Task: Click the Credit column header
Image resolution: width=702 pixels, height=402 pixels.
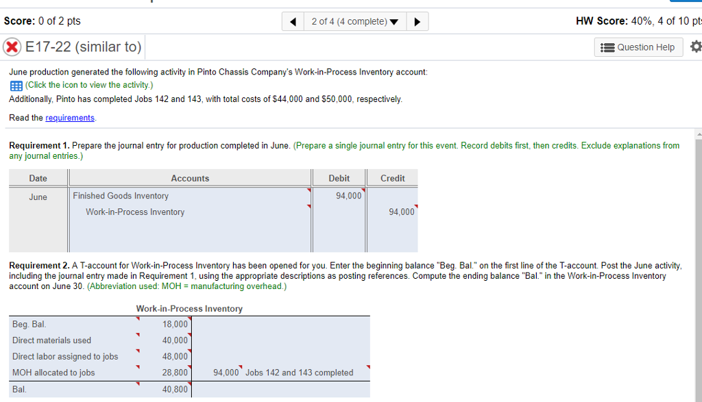Action: pyautogui.click(x=393, y=179)
